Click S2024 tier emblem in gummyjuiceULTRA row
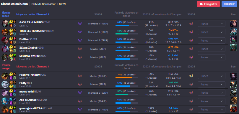 (191, 109)
